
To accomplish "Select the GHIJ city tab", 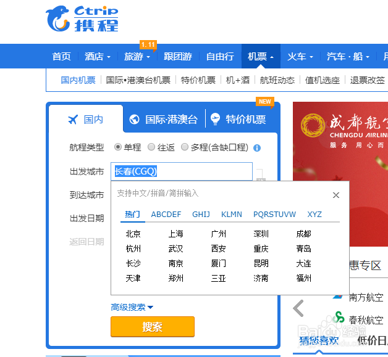I will pyautogui.click(x=201, y=215).
